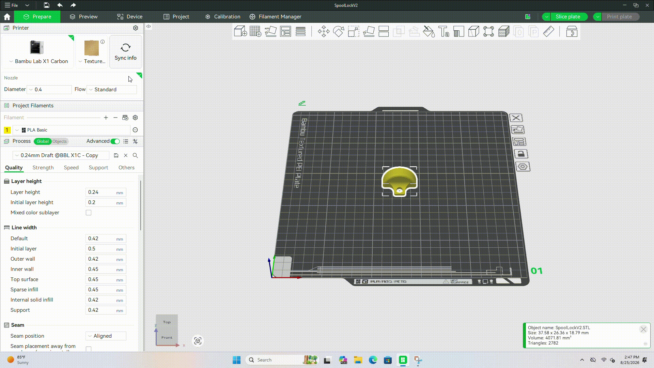Select the Lay on face tool
The height and width of the screenshot is (368, 654).
tap(369, 32)
